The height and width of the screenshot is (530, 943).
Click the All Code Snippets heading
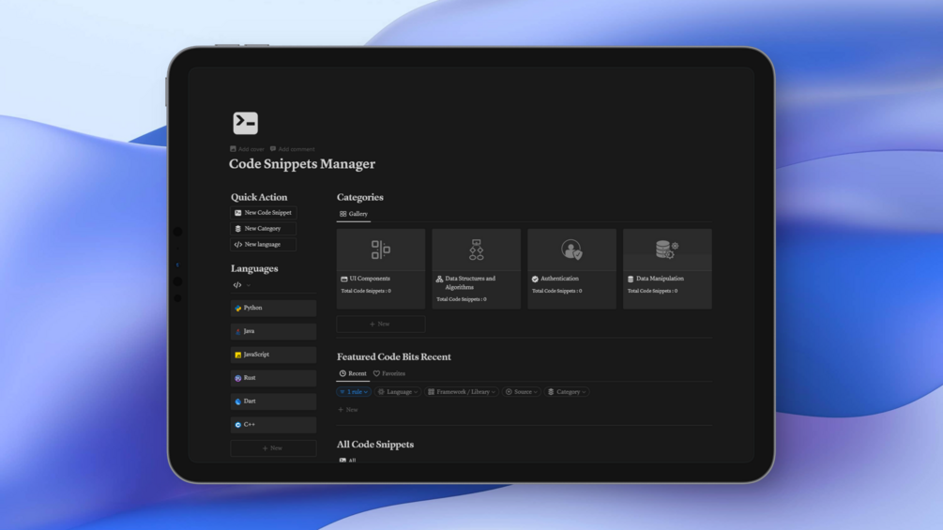pos(375,445)
